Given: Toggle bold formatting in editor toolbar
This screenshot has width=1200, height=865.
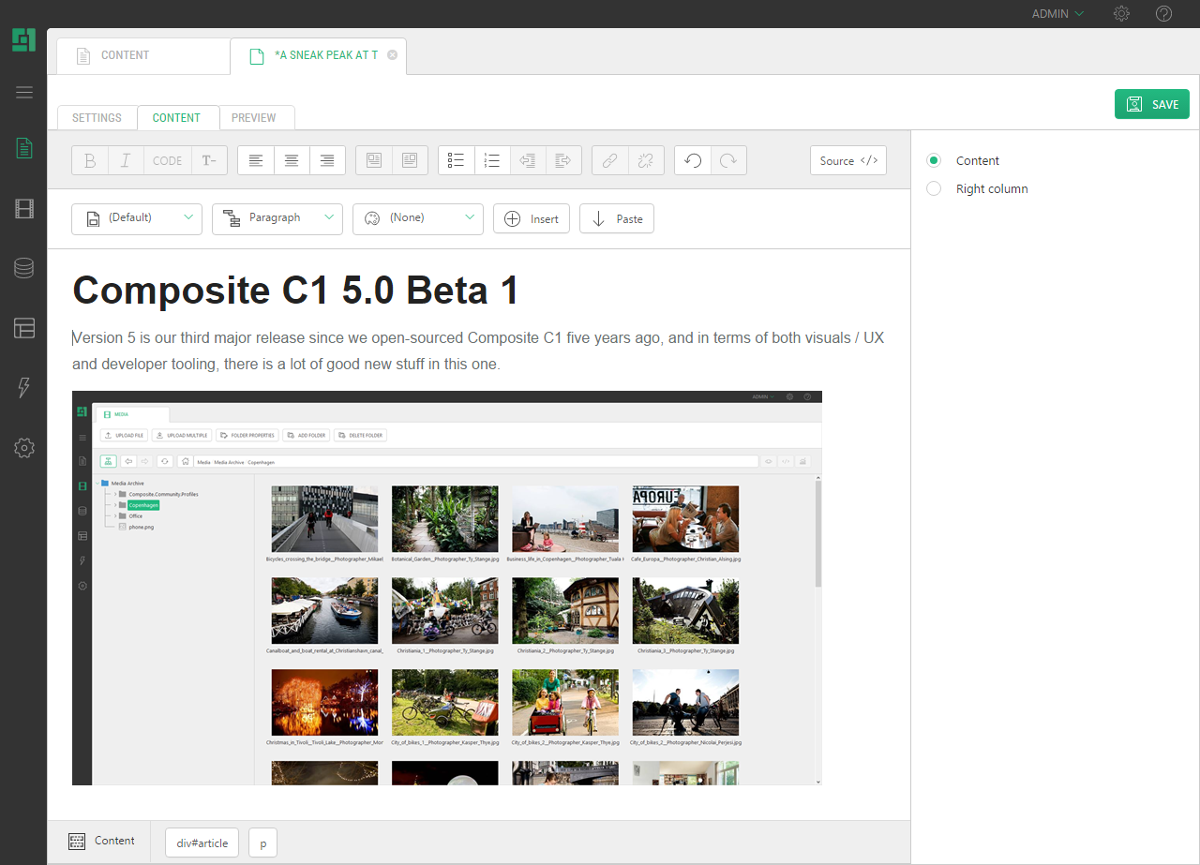Looking at the screenshot, I should click(x=90, y=160).
